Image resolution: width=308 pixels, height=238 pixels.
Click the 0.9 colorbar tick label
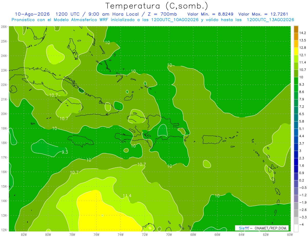[302, 173]
